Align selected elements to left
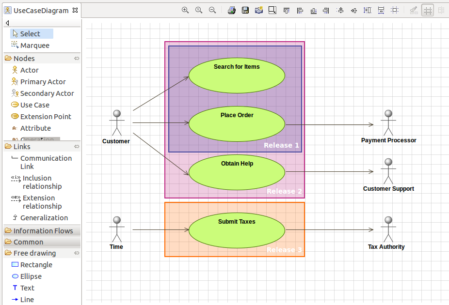This screenshot has height=305, width=449. point(300,11)
